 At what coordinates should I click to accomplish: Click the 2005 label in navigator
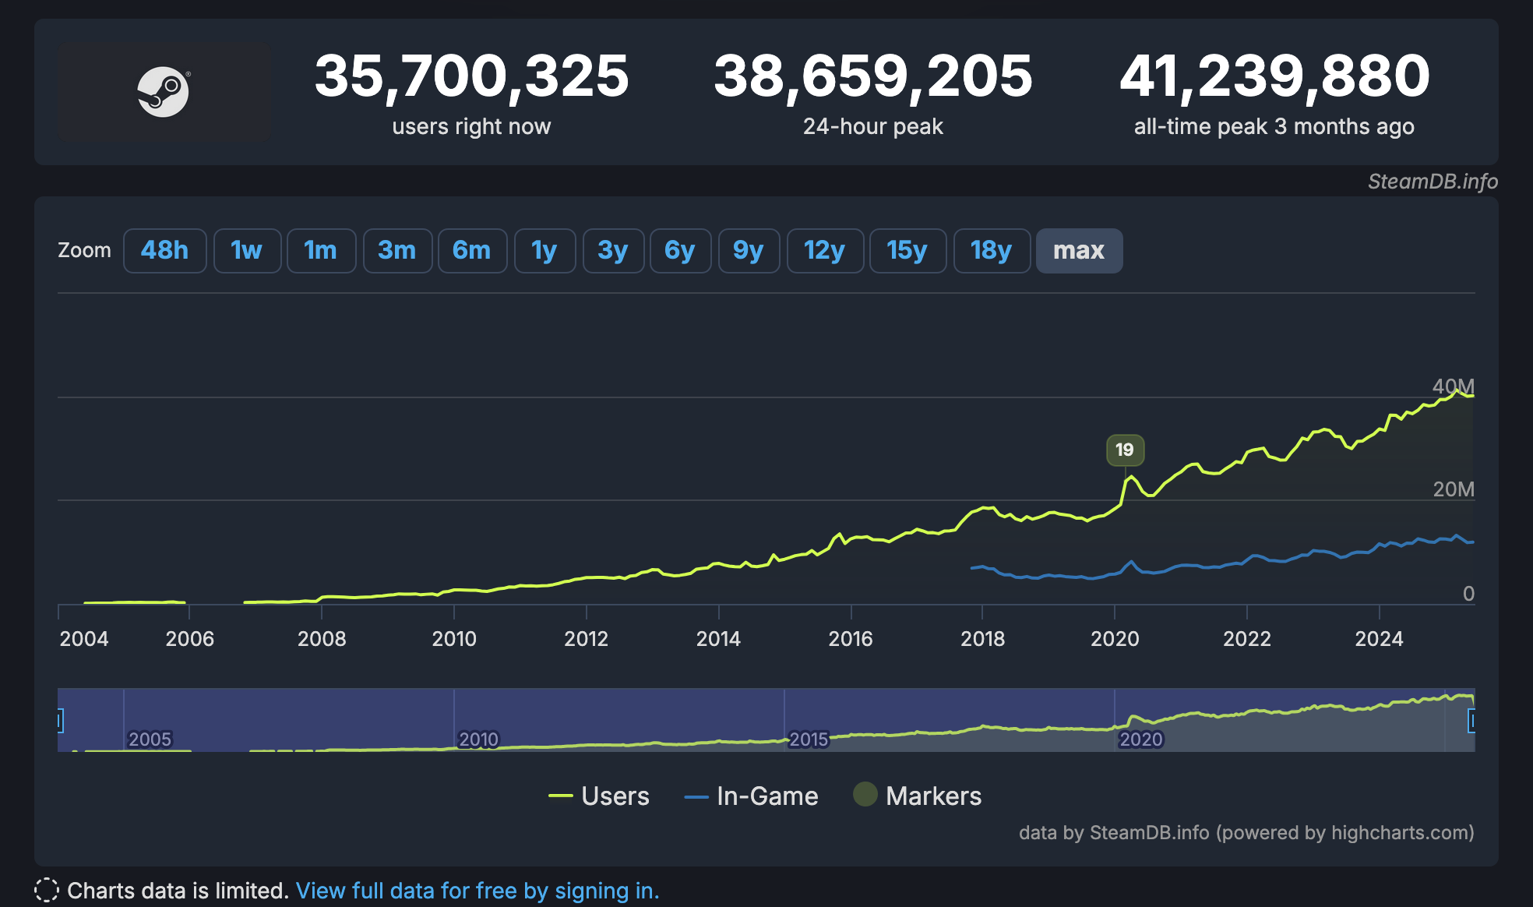150,739
